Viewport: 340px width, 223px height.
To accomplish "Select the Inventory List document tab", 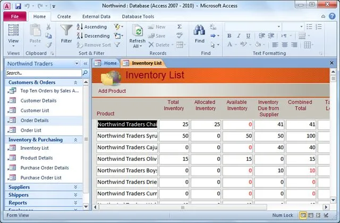I will pos(143,63).
